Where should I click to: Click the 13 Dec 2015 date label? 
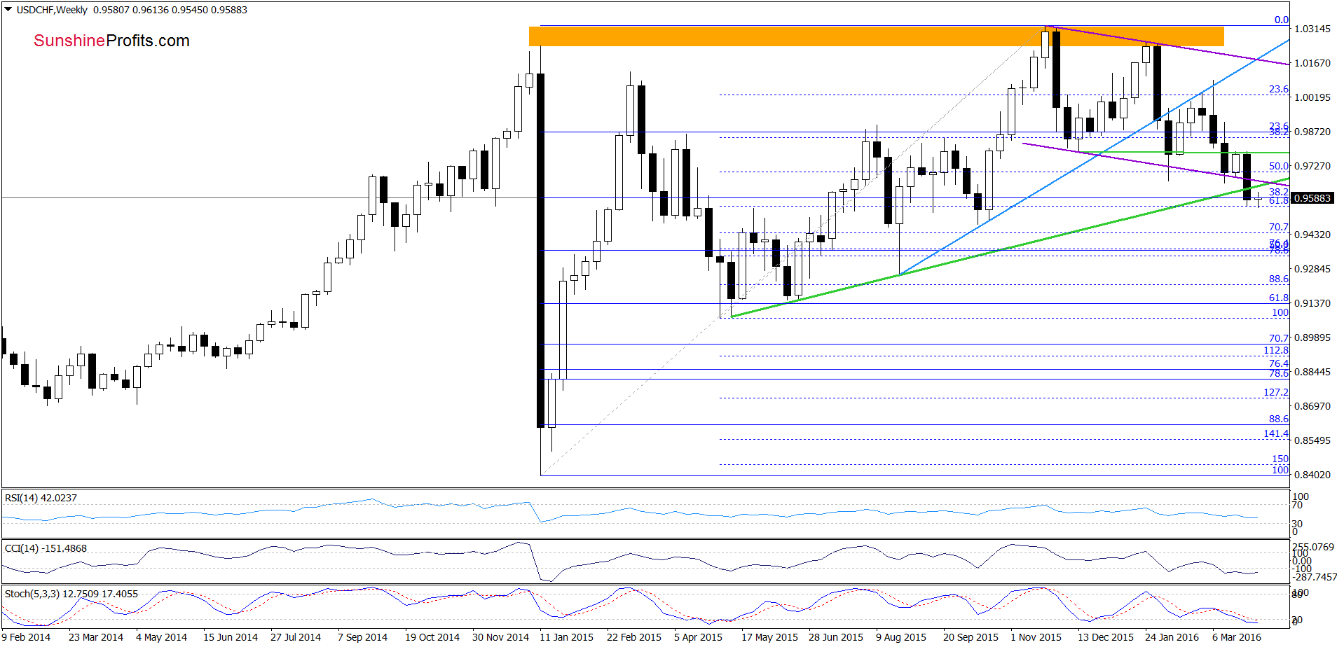pyautogui.click(x=1106, y=637)
